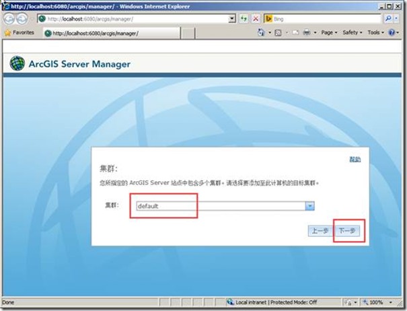Open the address bar history dropdown arrow

tap(232, 19)
